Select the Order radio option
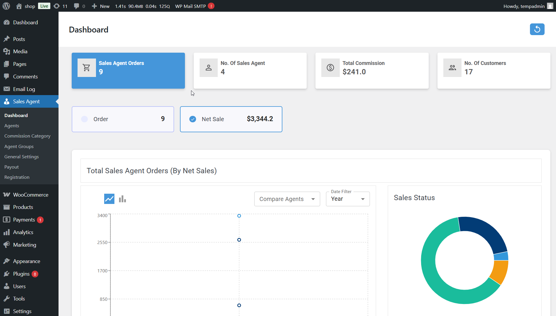Viewport: 556px width, 316px height. click(x=85, y=119)
